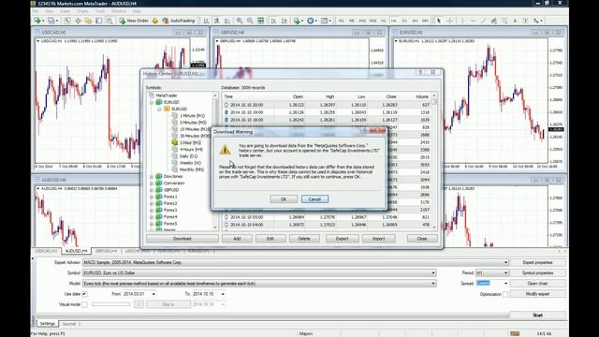Select 1 Minute (M1) in tree
The width and height of the screenshot is (599, 337).
click(x=192, y=116)
